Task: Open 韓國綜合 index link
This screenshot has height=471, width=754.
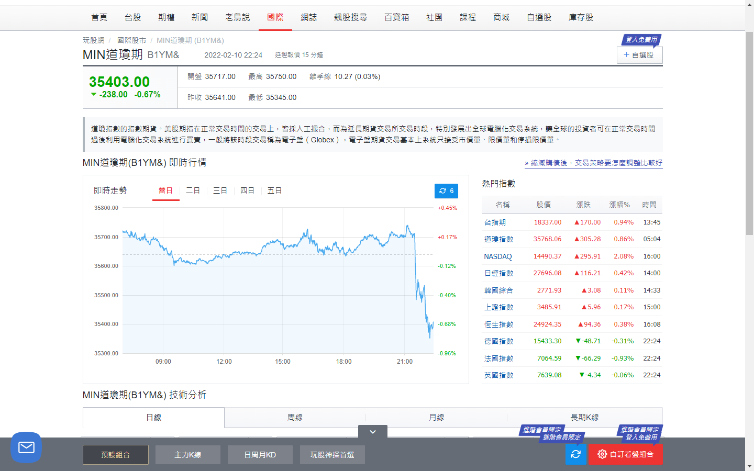Action: click(498, 290)
